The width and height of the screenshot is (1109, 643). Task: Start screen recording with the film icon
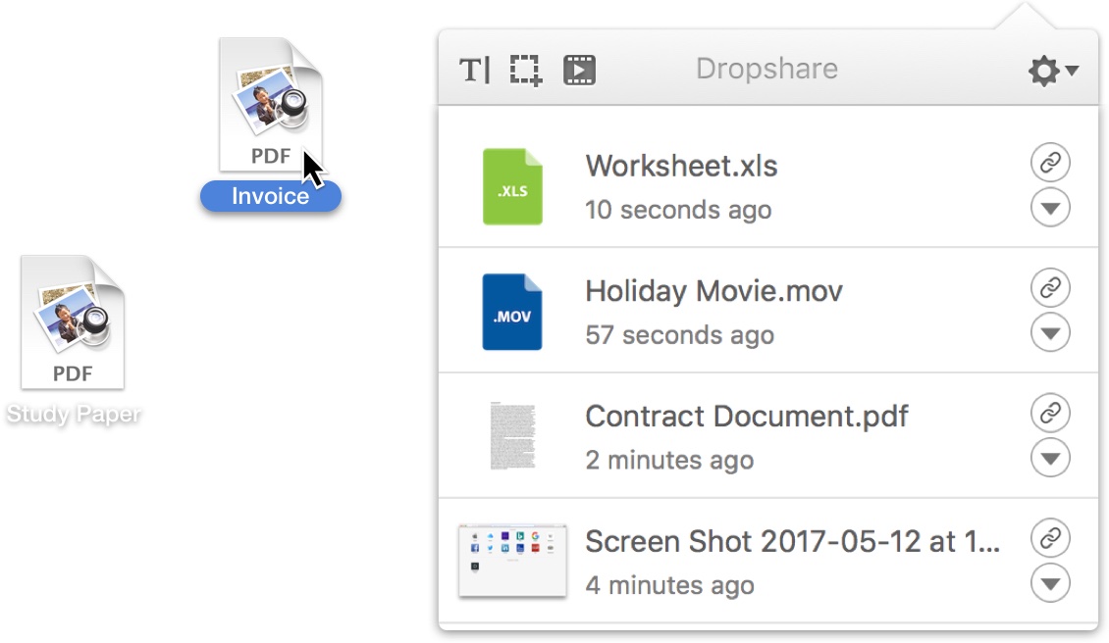[580, 71]
